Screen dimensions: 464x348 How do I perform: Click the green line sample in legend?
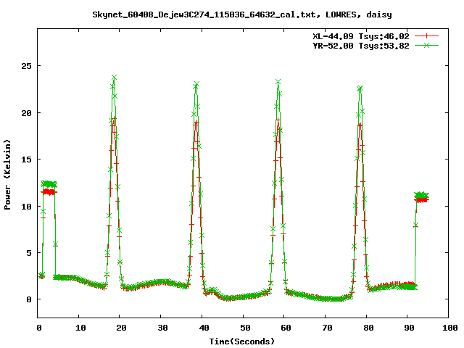[426, 45]
